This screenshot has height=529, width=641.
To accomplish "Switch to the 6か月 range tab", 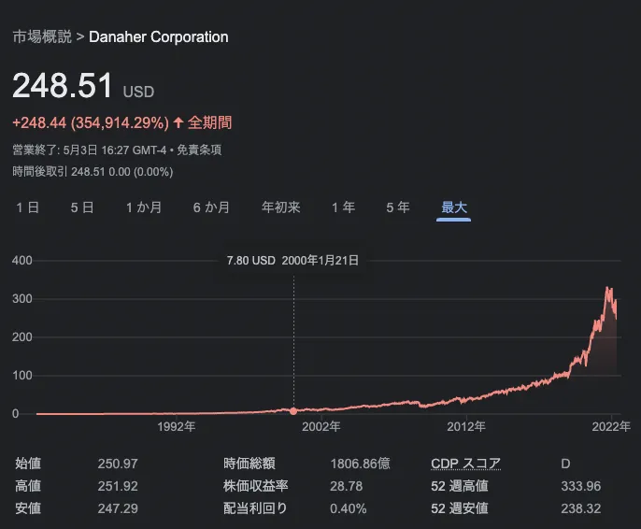I will tap(211, 207).
